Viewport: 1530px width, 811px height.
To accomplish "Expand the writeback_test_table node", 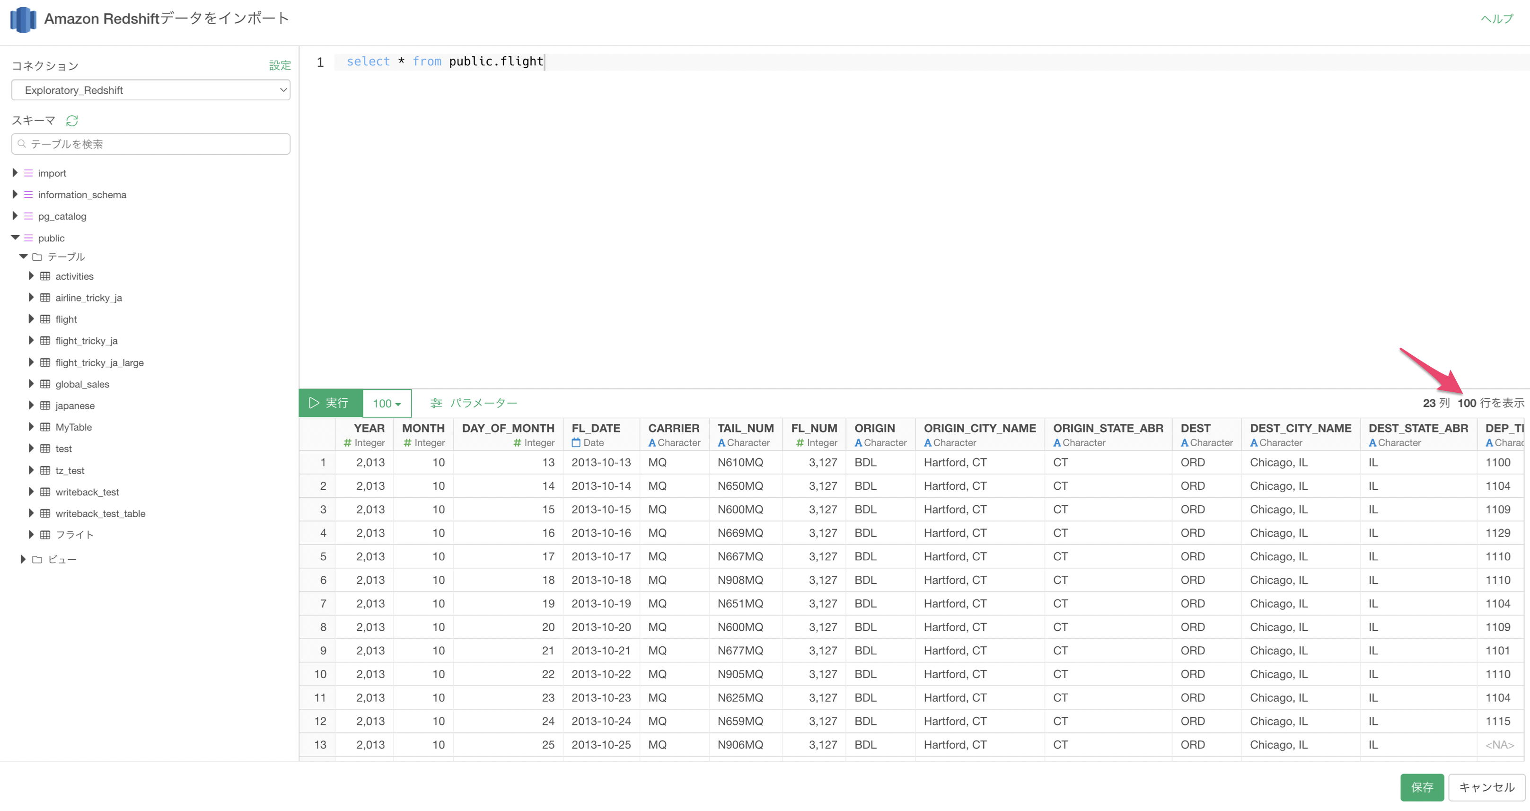I will click(x=31, y=513).
